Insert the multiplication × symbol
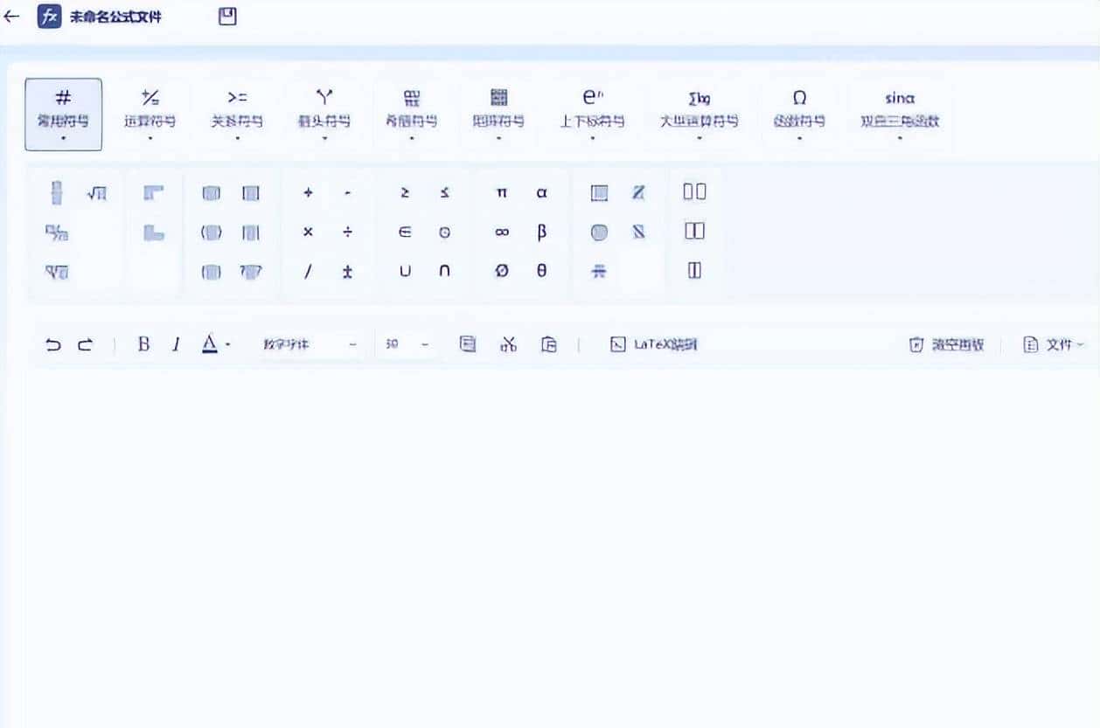The image size is (1100, 728). [x=308, y=232]
